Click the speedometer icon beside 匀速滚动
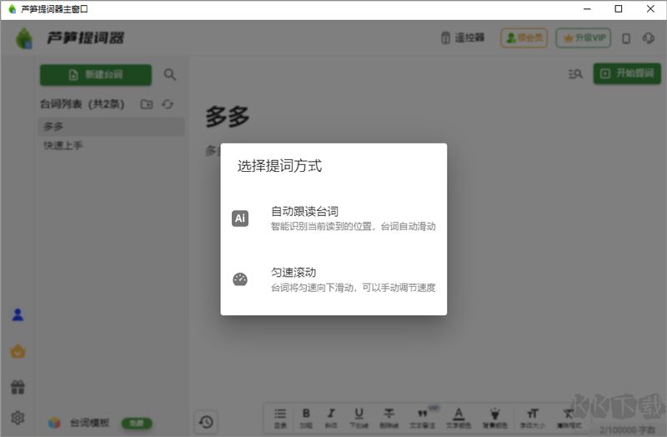This screenshot has height=437, width=667. (240, 279)
